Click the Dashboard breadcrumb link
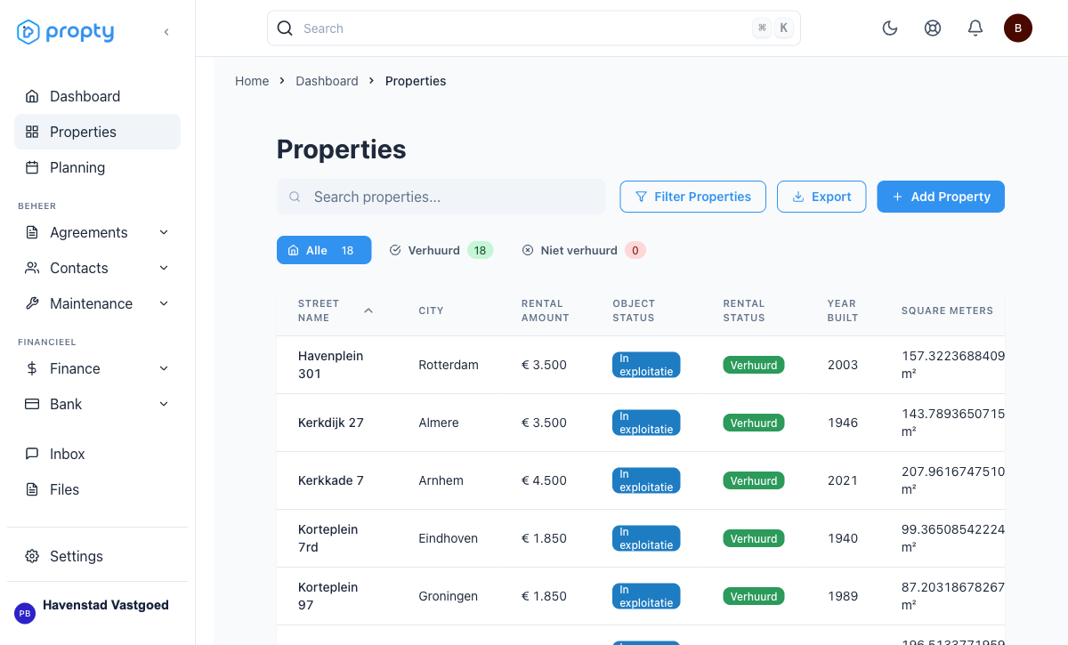The width and height of the screenshot is (1068, 645). [327, 81]
